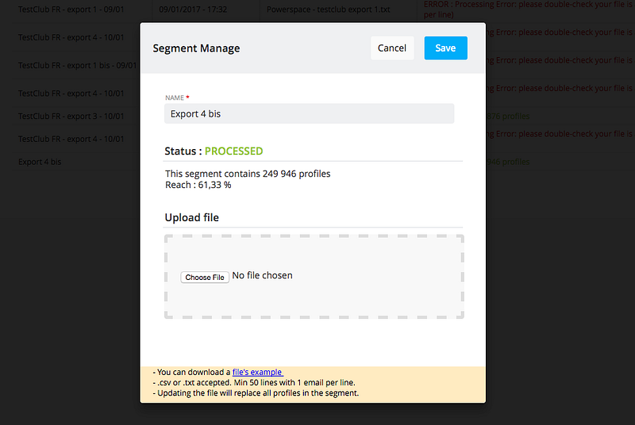635x425 pixels.
Task: Click the No file chosen text
Action: pyautogui.click(x=262, y=276)
